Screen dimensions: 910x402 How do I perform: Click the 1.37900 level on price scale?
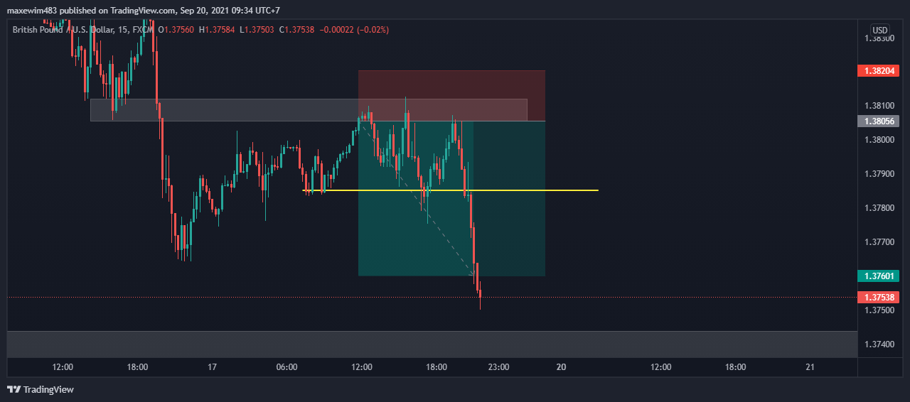[879, 174]
